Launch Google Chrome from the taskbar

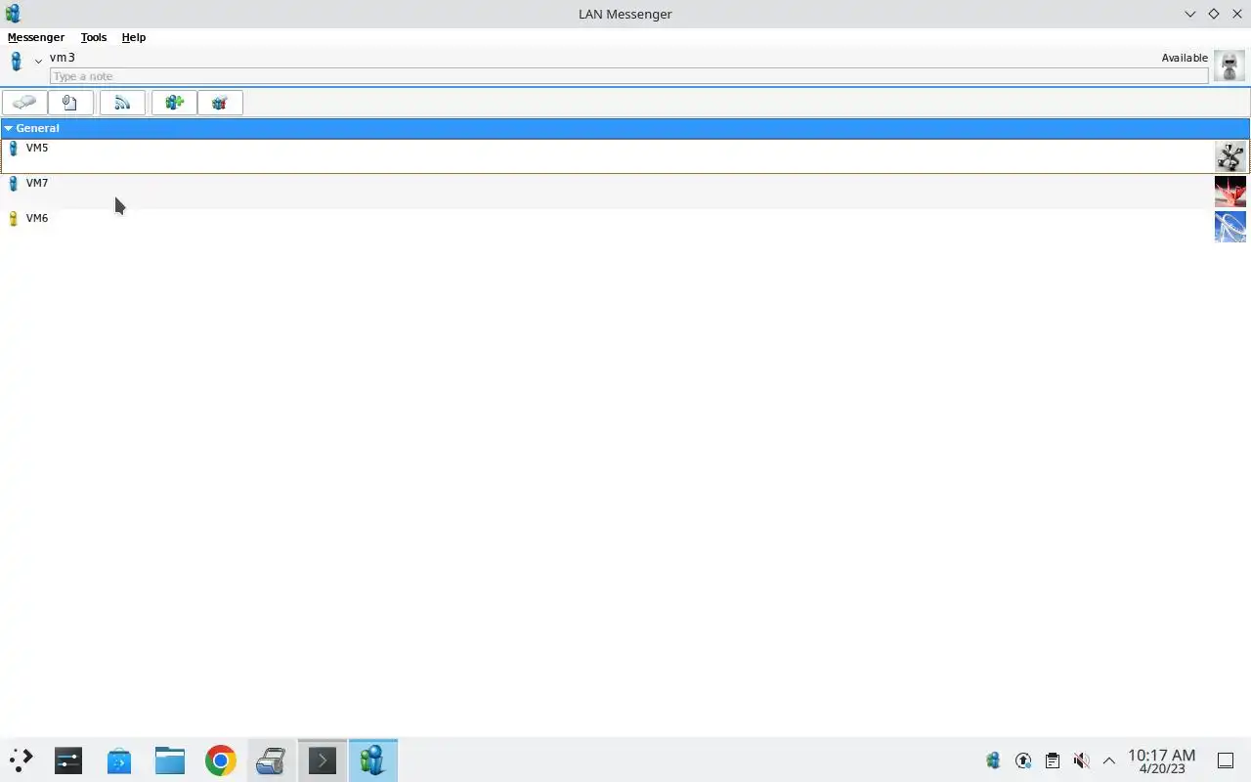pyautogui.click(x=221, y=760)
